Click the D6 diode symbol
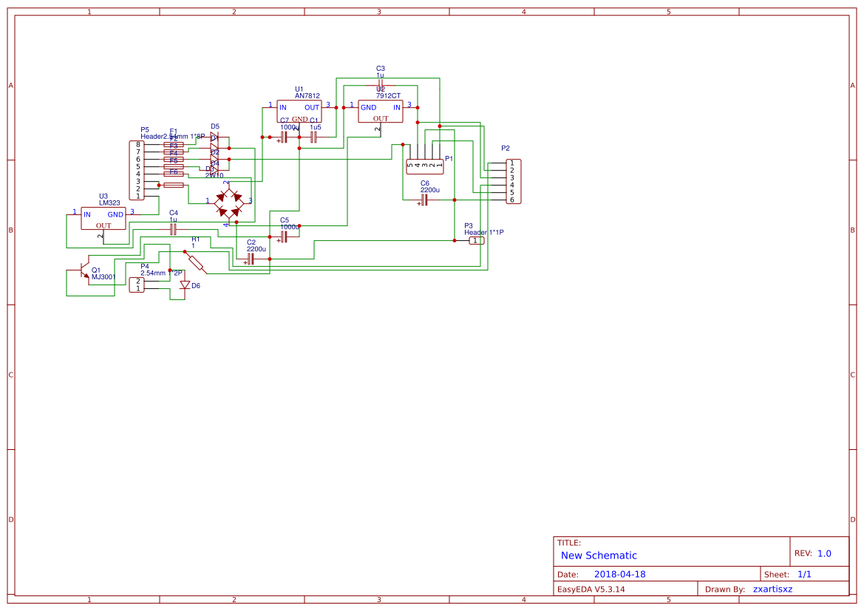This screenshot has width=864, height=611. pos(184,285)
